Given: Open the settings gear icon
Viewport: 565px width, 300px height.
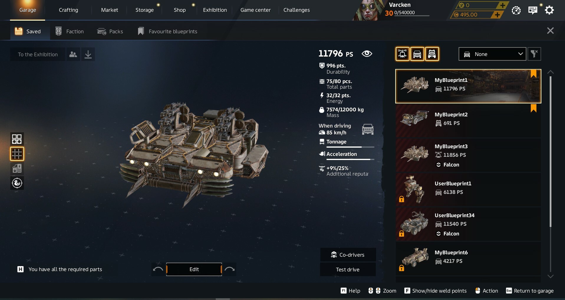Looking at the screenshot, I should coord(549,10).
